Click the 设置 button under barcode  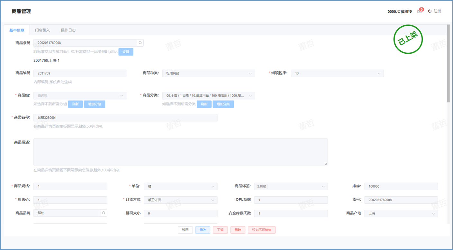[126, 52]
